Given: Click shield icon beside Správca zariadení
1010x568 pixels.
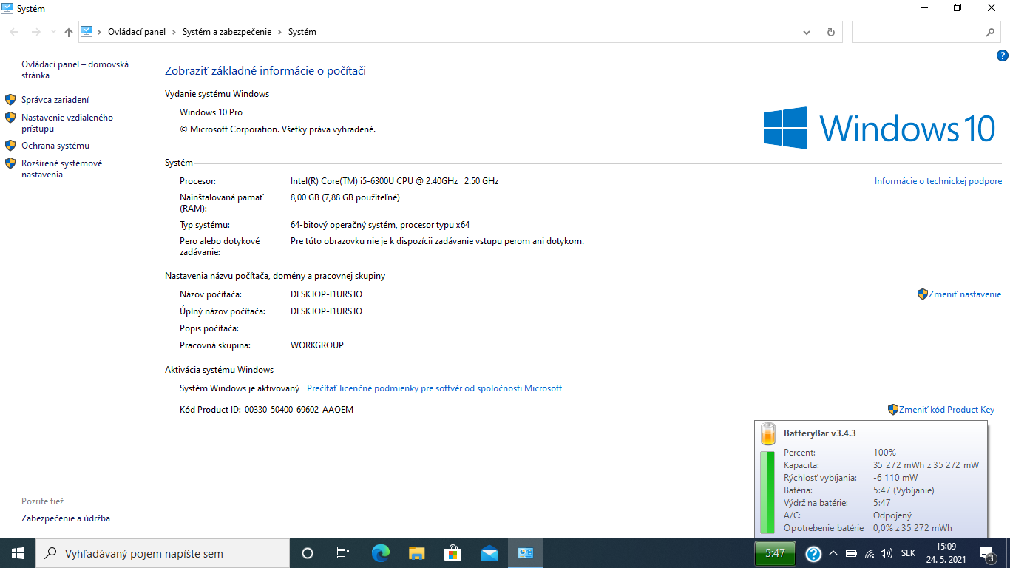Looking at the screenshot, I should (x=10, y=100).
